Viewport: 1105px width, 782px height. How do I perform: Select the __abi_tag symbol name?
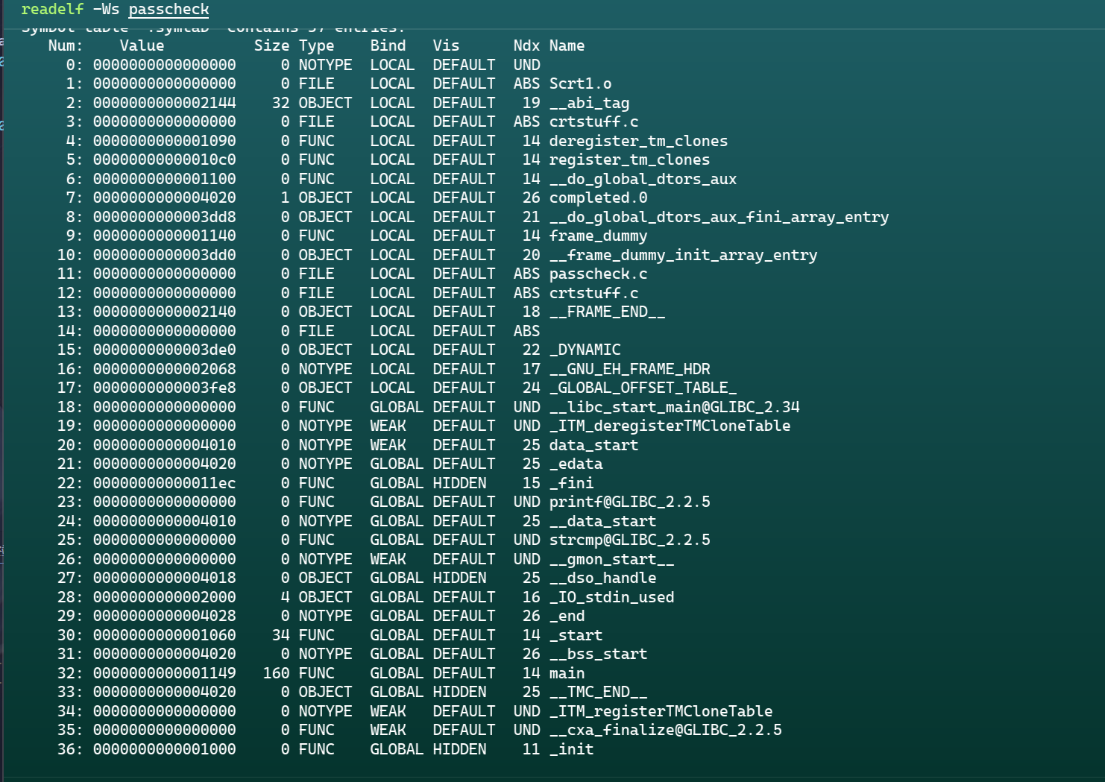point(589,104)
